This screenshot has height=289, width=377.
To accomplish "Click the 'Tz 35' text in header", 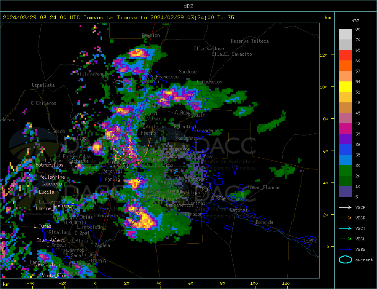I will [225, 18].
